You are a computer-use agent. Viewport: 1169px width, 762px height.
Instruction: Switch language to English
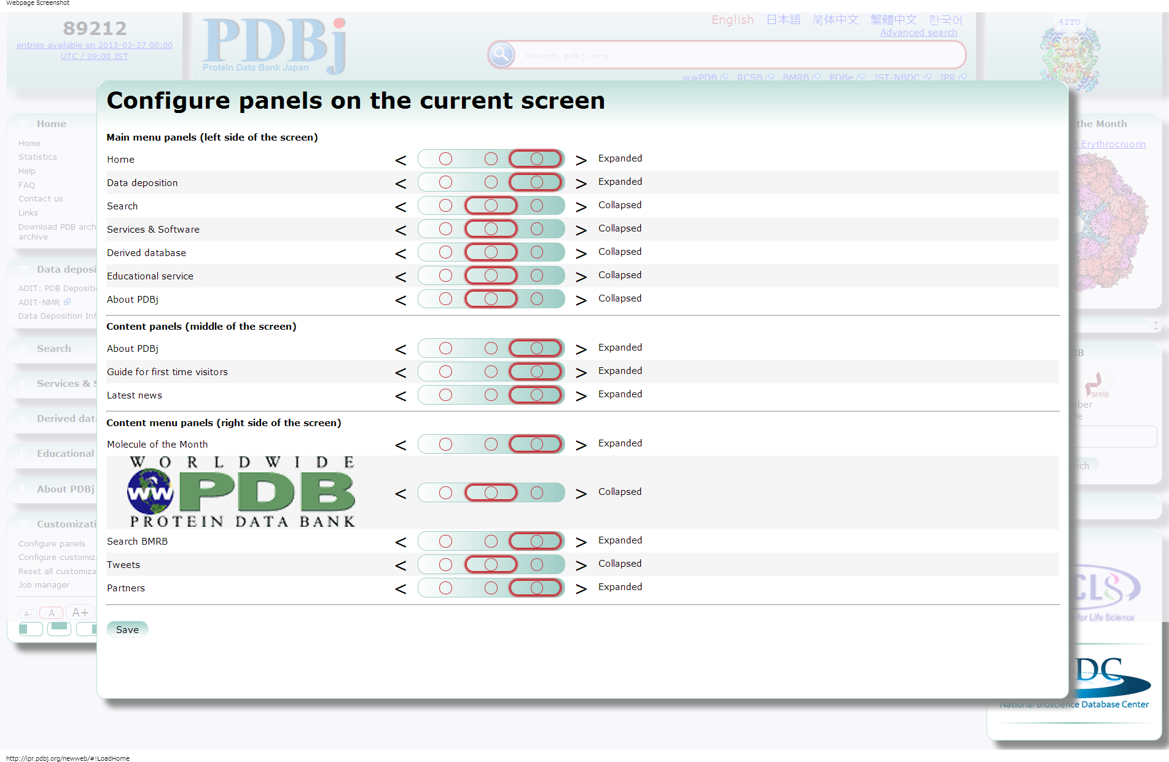click(732, 20)
